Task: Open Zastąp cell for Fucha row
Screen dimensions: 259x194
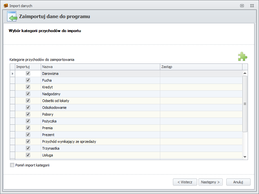Action: [201, 80]
